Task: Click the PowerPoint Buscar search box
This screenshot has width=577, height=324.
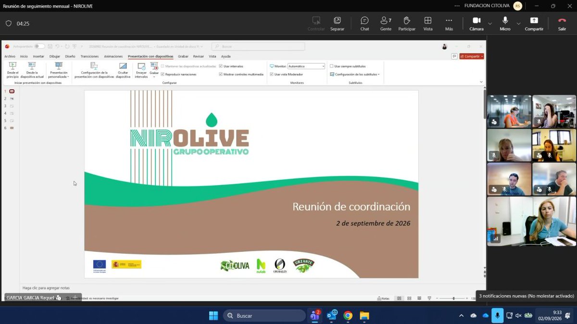Action: pos(258,47)
